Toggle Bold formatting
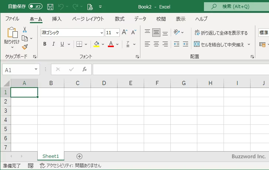 [45, 44]
